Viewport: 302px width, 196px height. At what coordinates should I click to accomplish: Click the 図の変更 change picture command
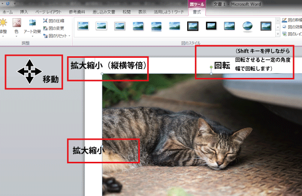click(x=54, y=28)
